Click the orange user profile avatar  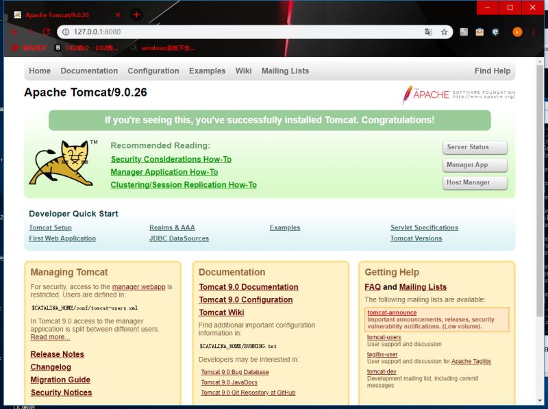coord(517,32)
